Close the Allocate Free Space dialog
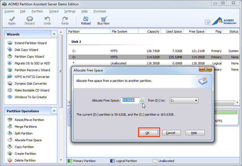 point(205,69)
